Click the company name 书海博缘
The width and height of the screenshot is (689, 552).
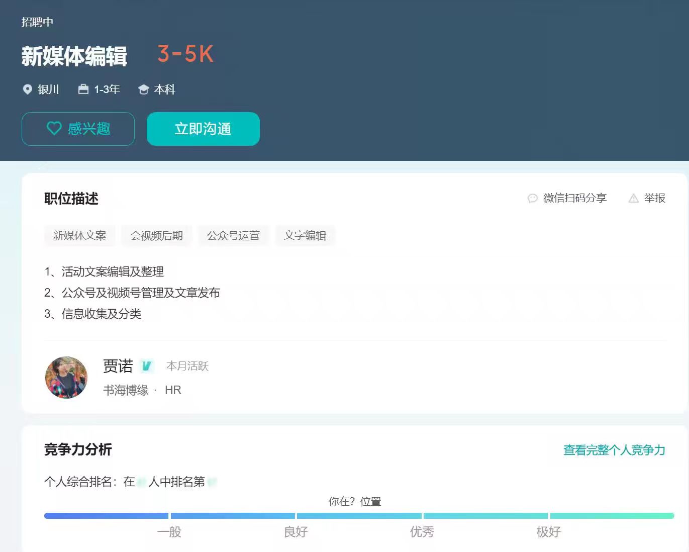(x=126, y=390)
